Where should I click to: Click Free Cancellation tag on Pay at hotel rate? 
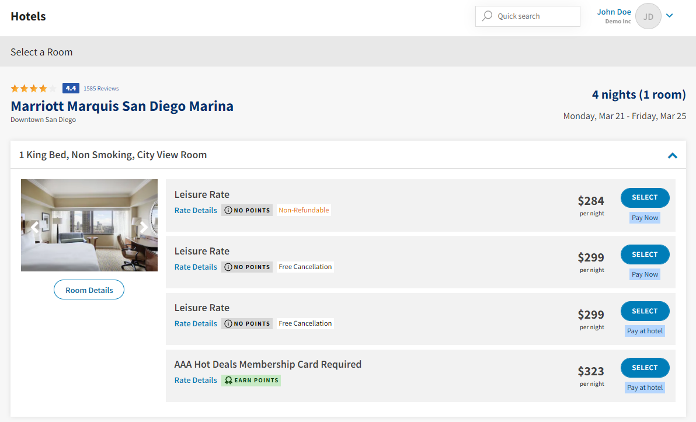click(305, 323)
